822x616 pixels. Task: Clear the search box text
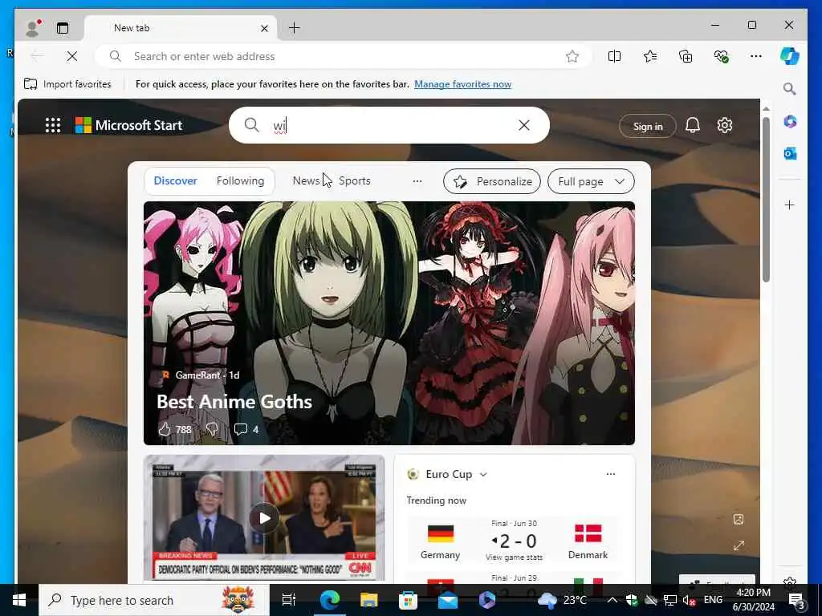point(523,125)
